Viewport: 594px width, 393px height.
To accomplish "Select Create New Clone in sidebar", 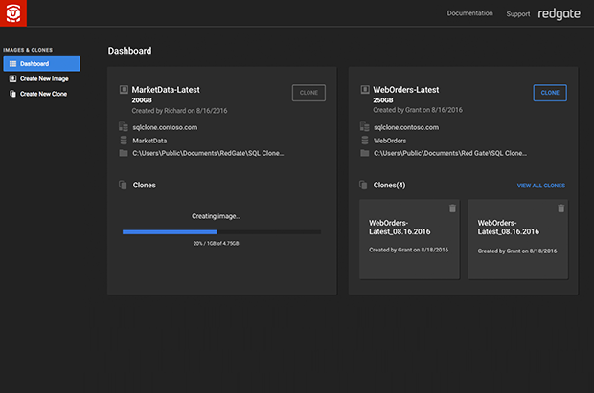I will coord(41,94).
